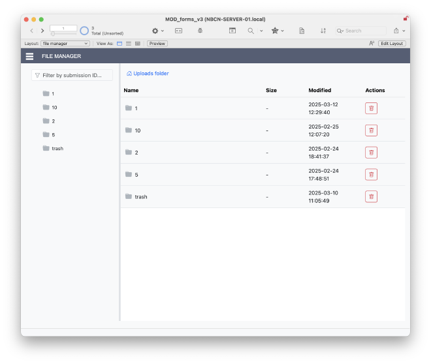The image size is (431, 364).
Task: Click the document report toolbar icon
Action: point(302,31)
